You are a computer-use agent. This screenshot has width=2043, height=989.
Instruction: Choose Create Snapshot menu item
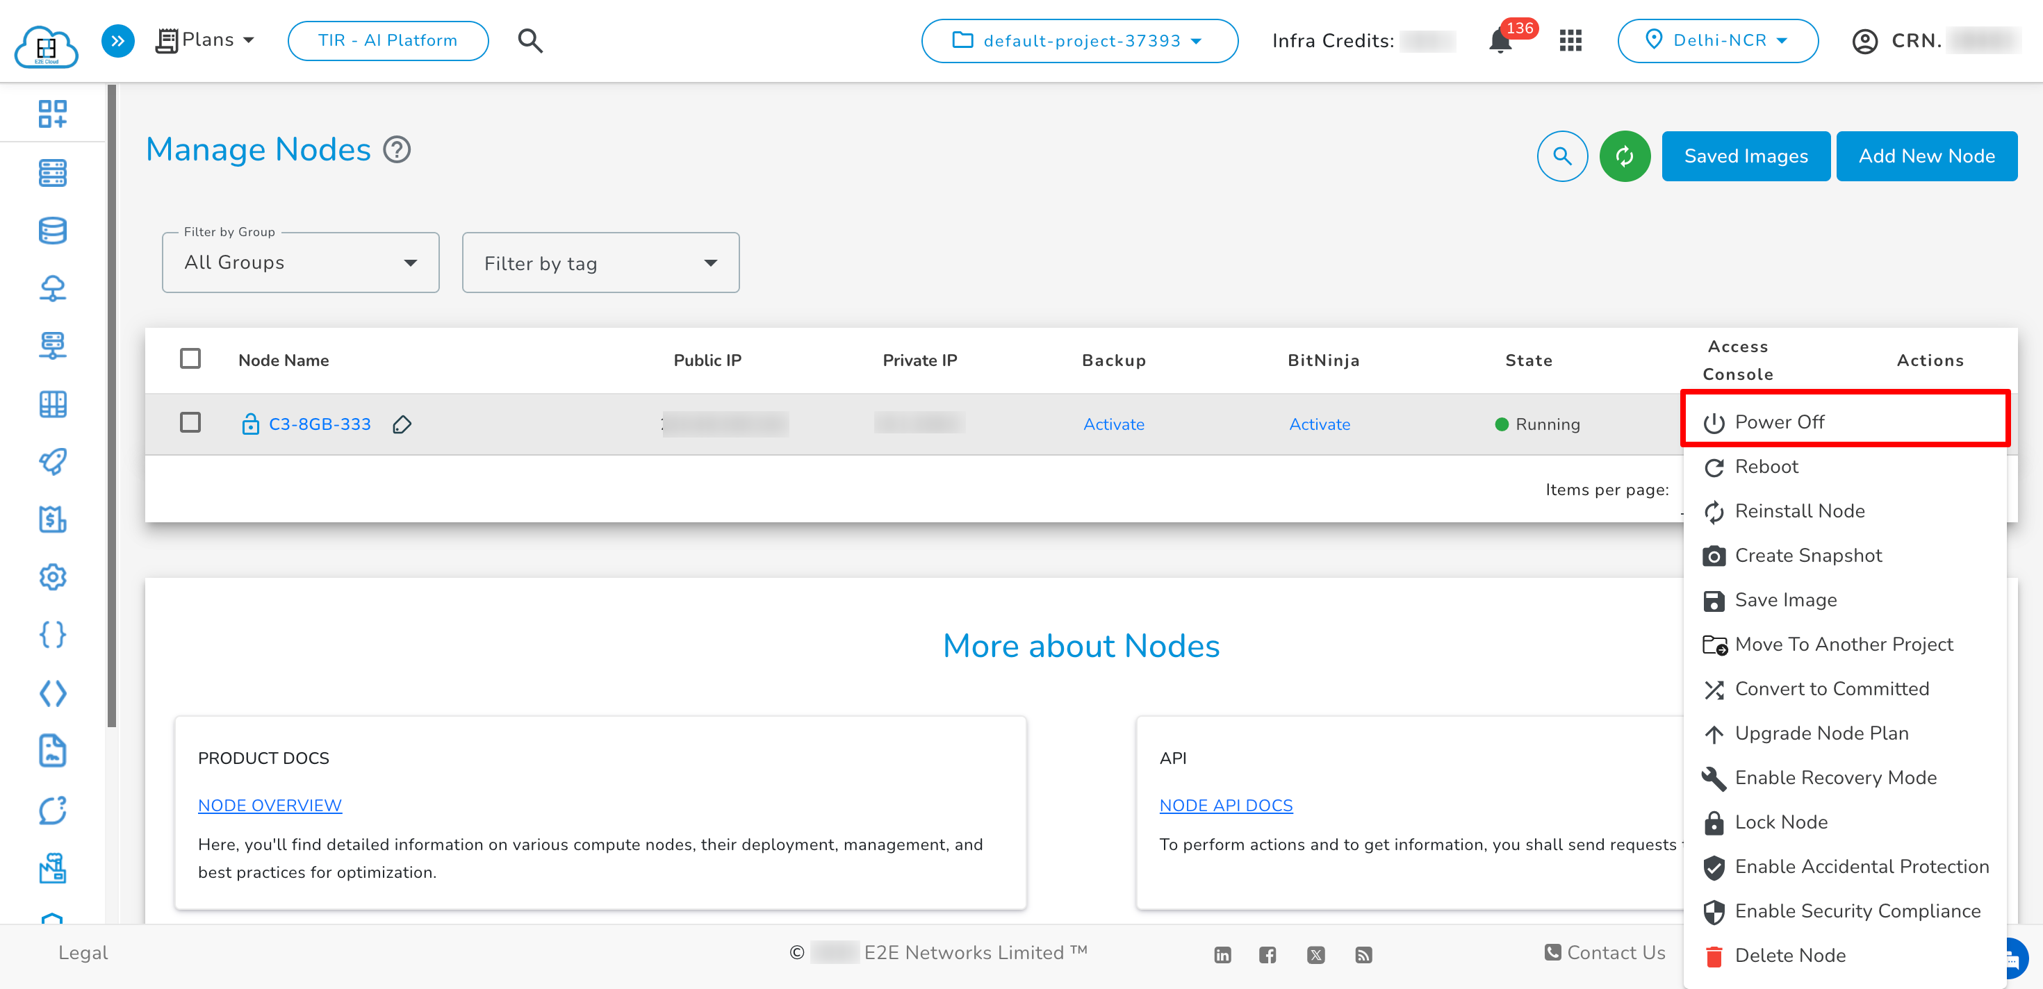click(1807, 556)
